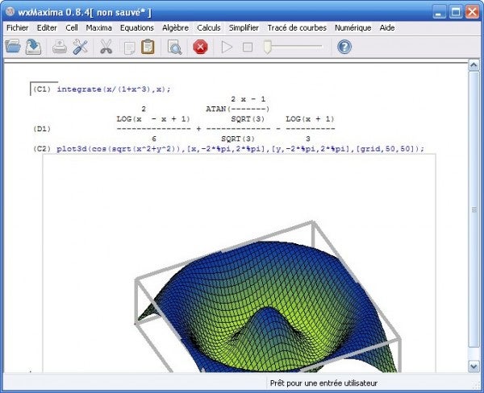Click the Cut scissors icon
Screen dimensions: 484x393
tap(106, 47)
